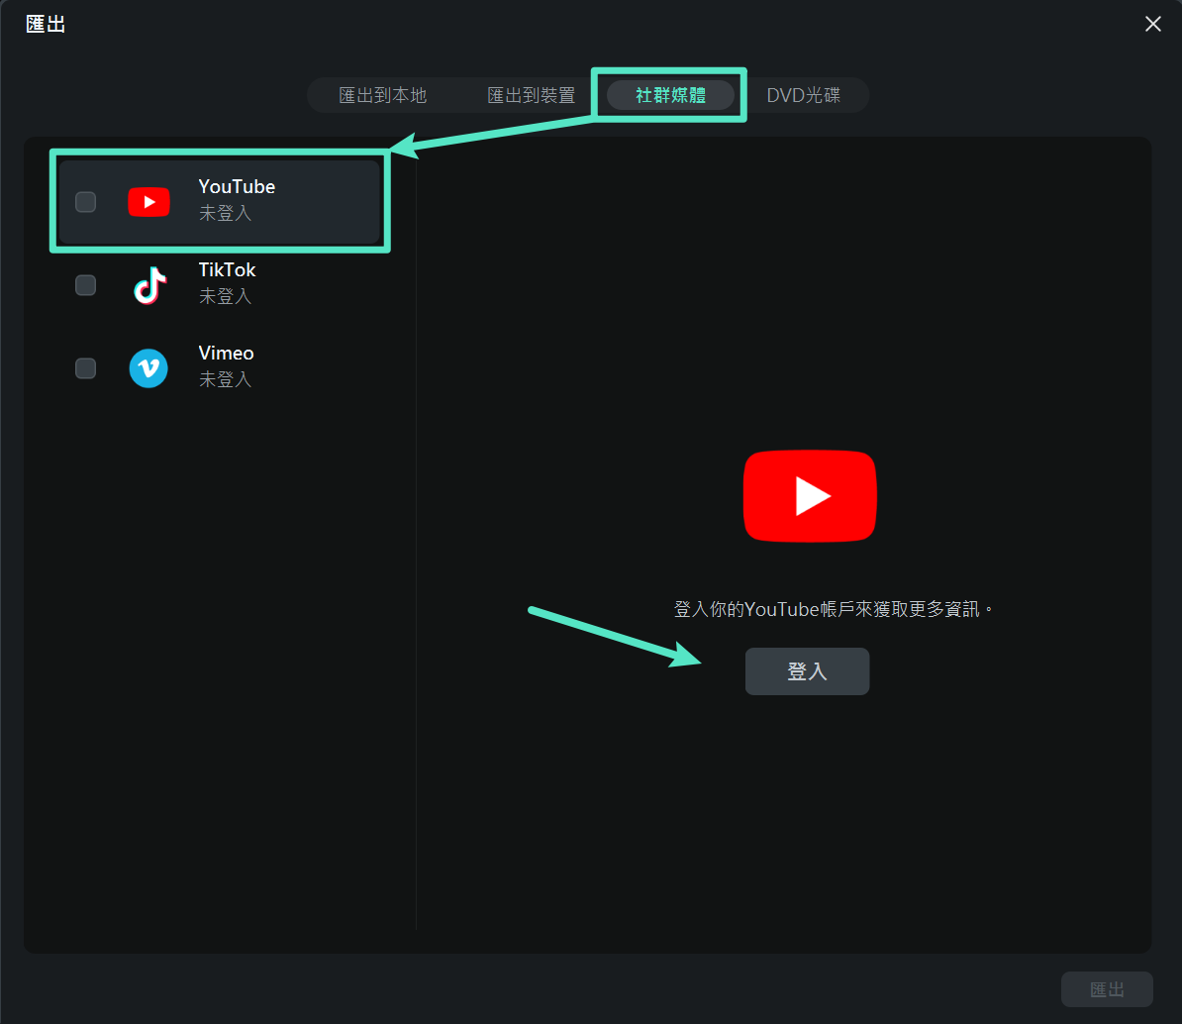Click the YouTube logo icon in the list
Viewport: 1182px width, 1024px height.
tap(148, 202)
